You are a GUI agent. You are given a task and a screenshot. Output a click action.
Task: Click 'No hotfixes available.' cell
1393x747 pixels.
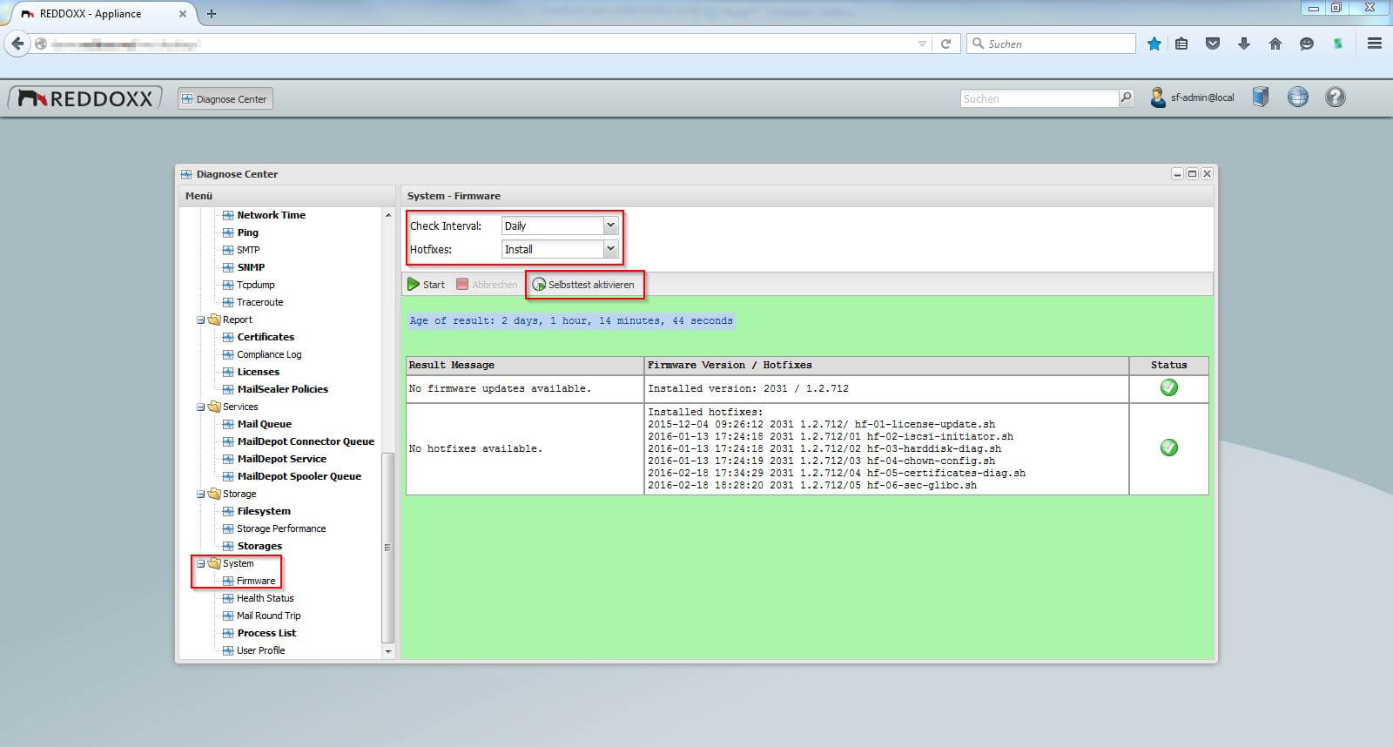[525, 448]
